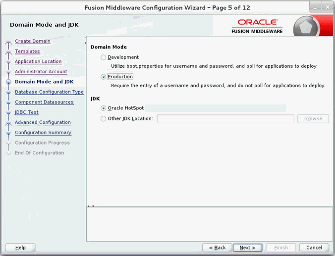This screenshot has height=256, width=335.
Task: Click the Advanced Configuration step marker icon
Action: click(x=8, y=123)
